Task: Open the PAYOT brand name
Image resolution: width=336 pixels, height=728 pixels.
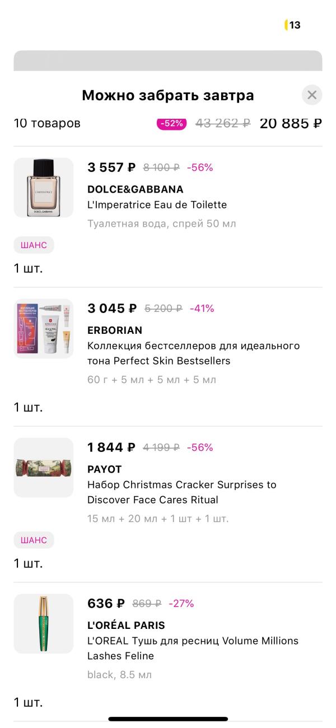Action: (x=104, y=469)
